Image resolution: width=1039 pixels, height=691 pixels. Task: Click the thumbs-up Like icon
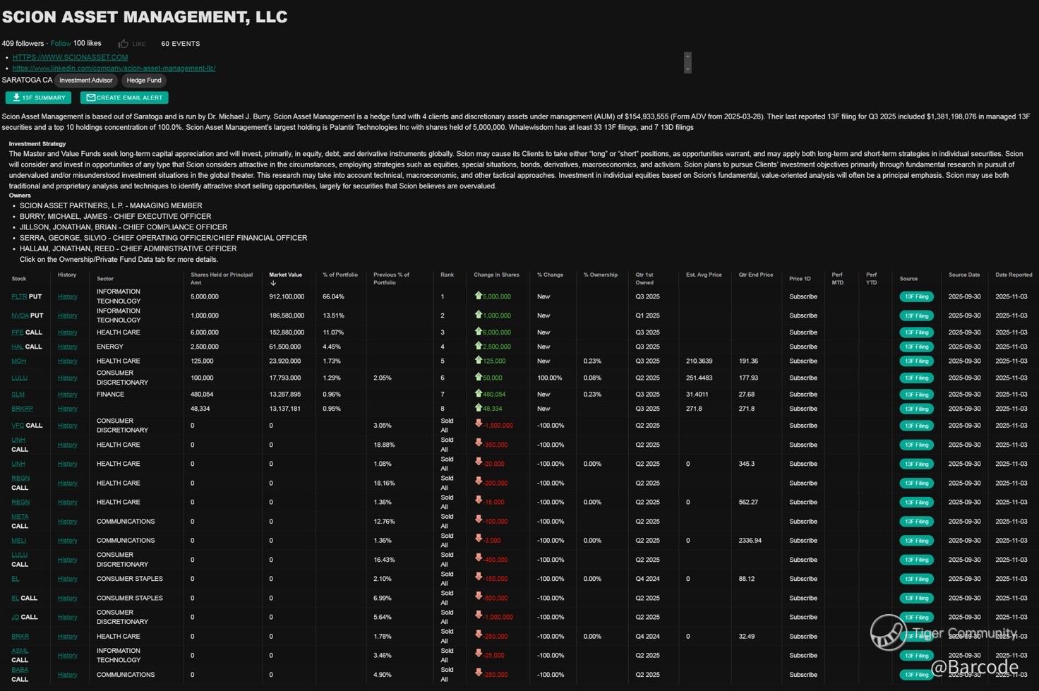click(x=124, y=44)
